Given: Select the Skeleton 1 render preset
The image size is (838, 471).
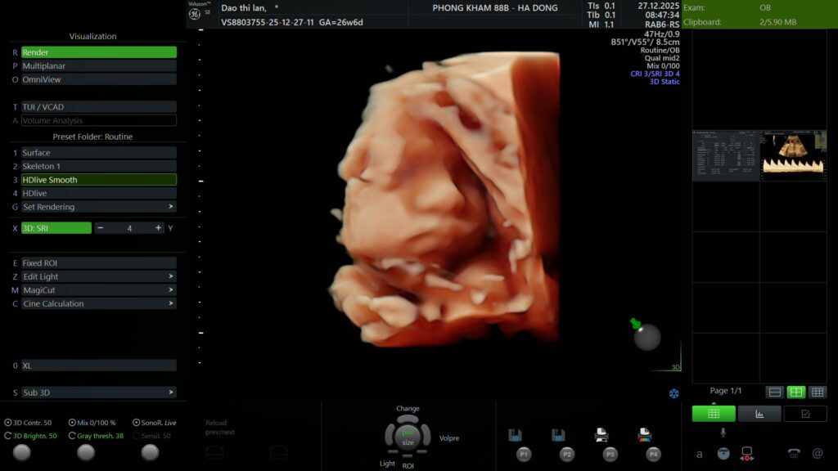Looking at the screenshot, I should 98,166.
